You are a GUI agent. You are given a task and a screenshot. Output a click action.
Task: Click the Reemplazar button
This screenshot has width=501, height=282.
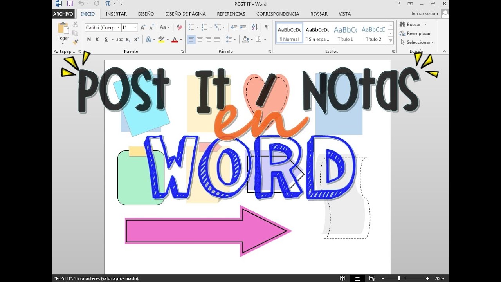pyautogui.click(x=415, y=33)
